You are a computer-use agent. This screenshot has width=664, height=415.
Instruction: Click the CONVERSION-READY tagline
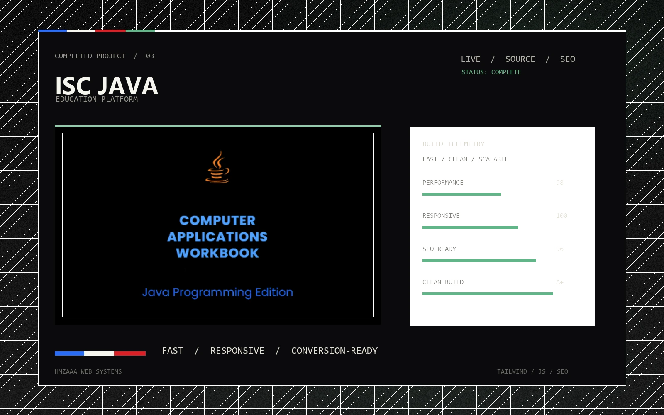pos(334,351)
